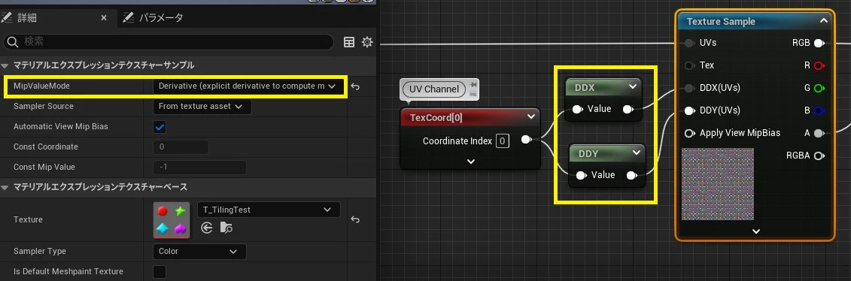Screen dimensions: 851x281
Task: Click UVs input pin on Texture Sample
Action: click(x=690, y=43)
